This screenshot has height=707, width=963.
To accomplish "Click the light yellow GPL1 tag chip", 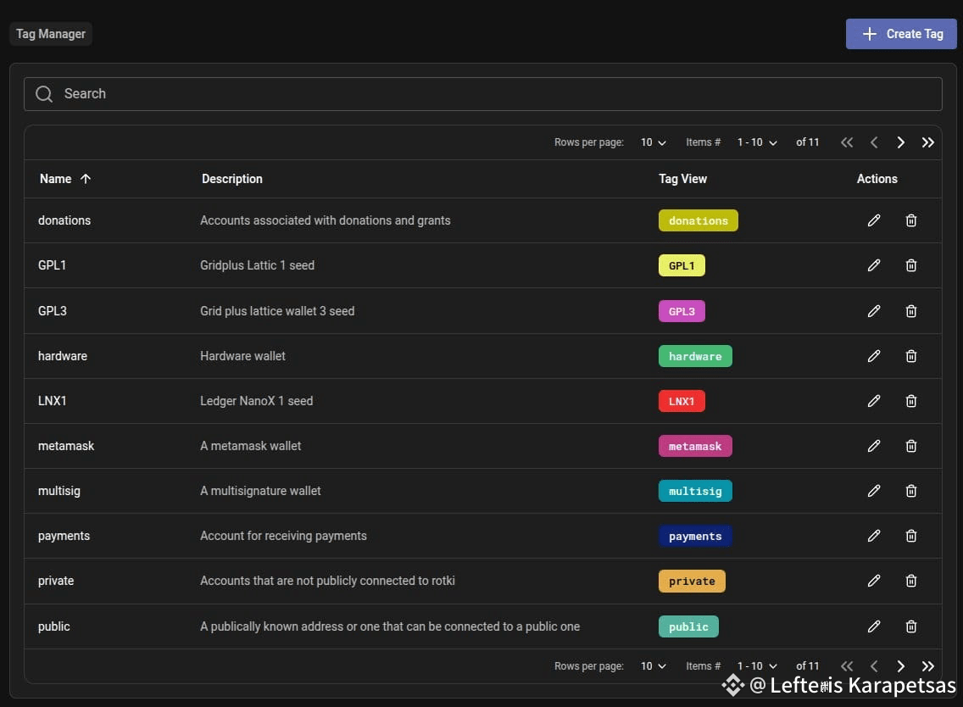I will coord(682,265).
